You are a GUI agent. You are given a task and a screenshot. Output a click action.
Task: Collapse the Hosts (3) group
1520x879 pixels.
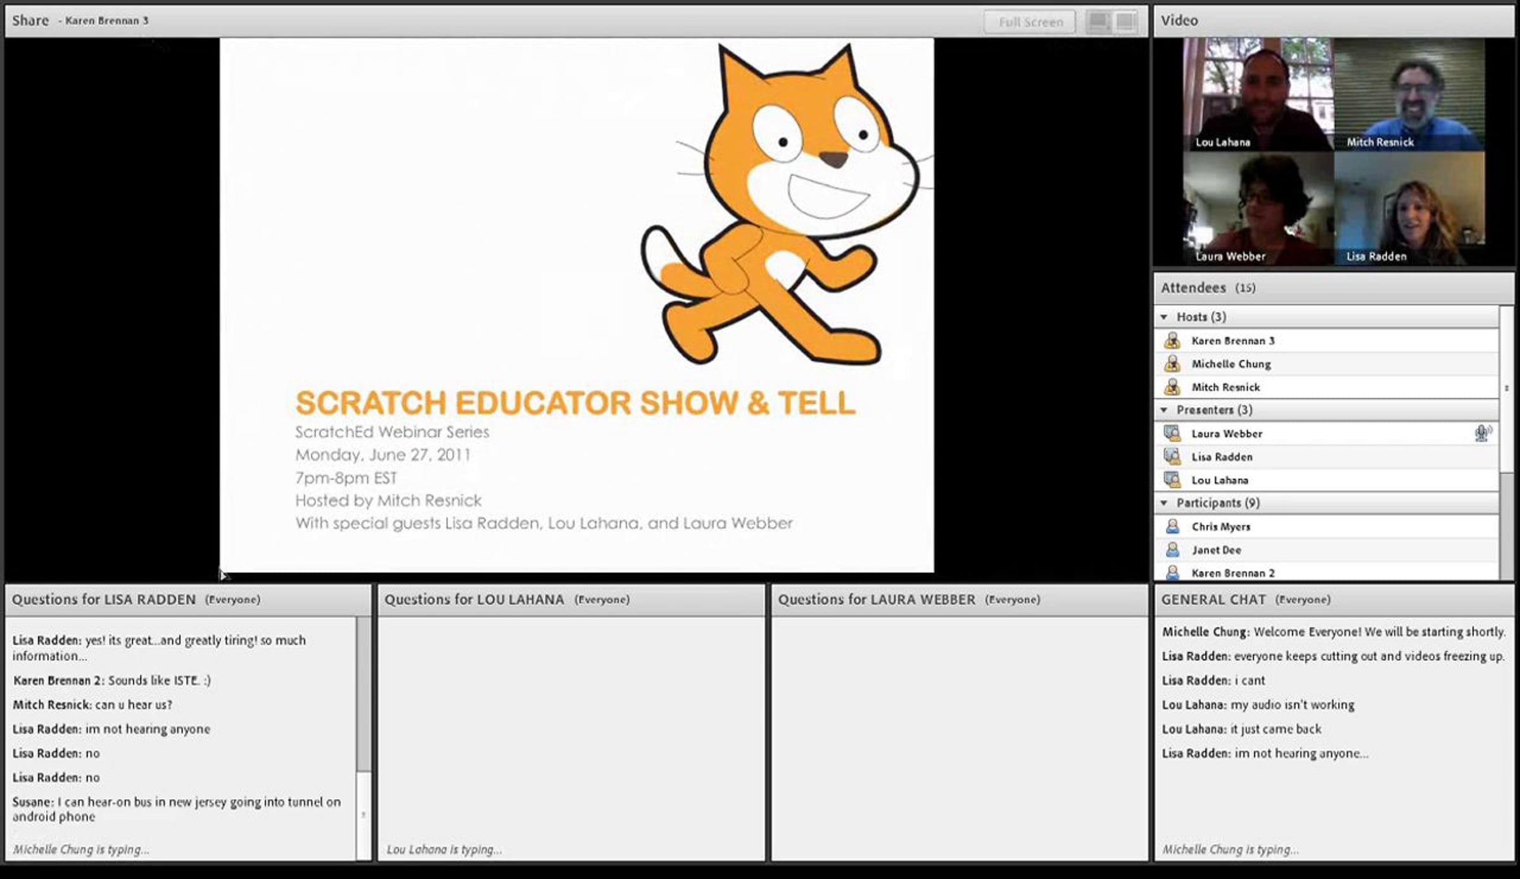1164,317
